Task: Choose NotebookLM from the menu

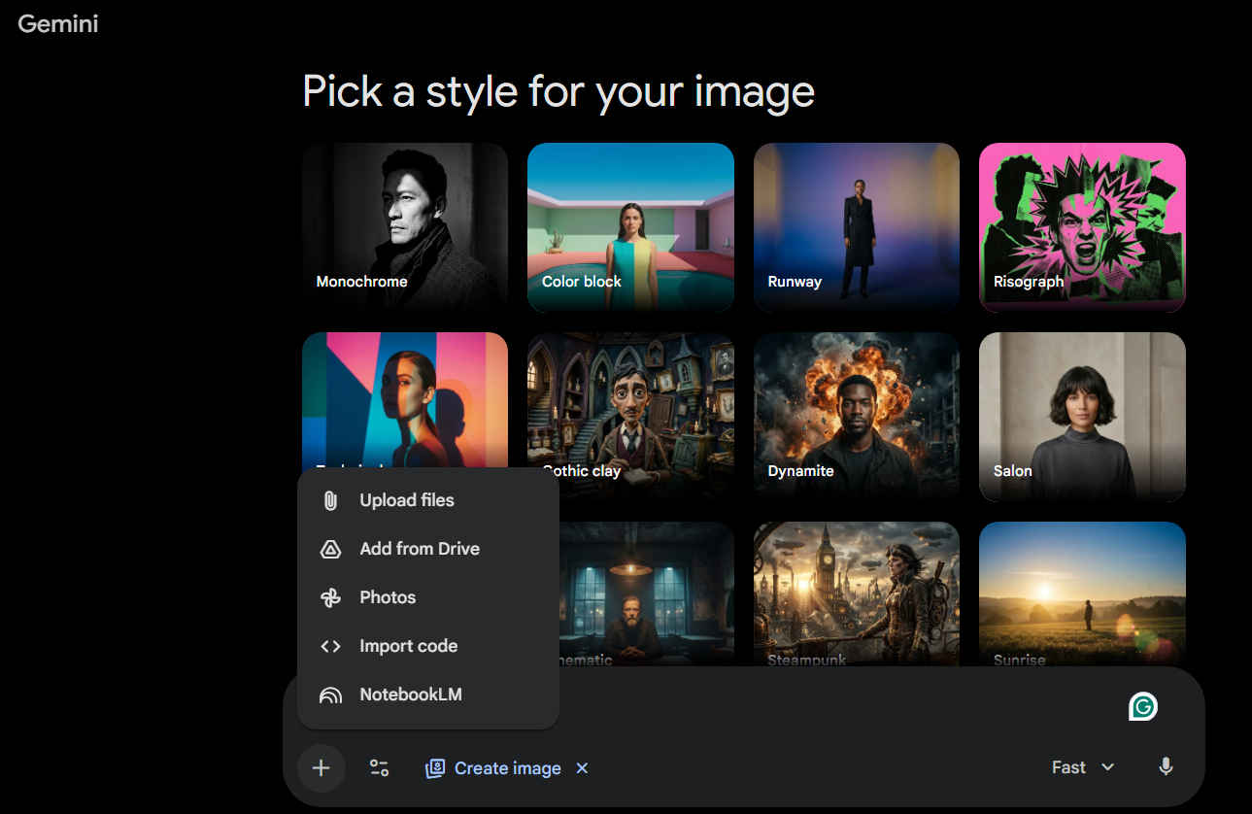Action: point(410,695)
